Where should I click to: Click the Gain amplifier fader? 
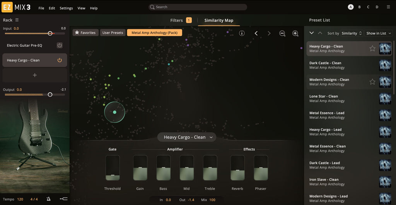pos(140,168)
